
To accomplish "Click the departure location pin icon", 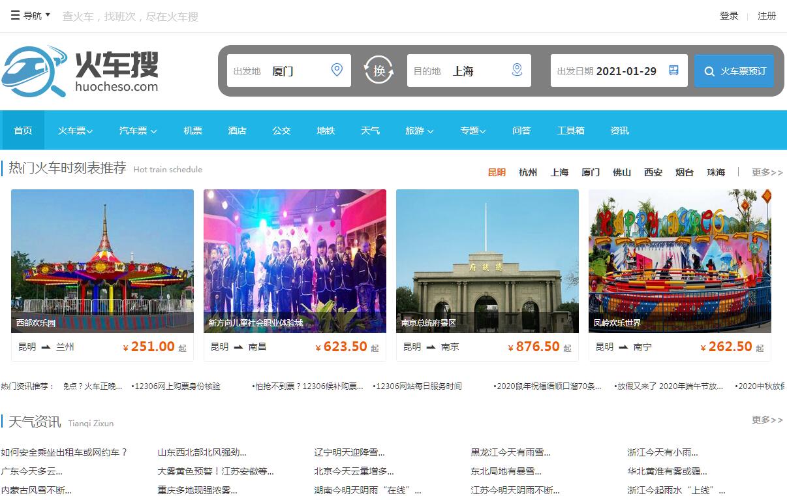I will (337, 70).
